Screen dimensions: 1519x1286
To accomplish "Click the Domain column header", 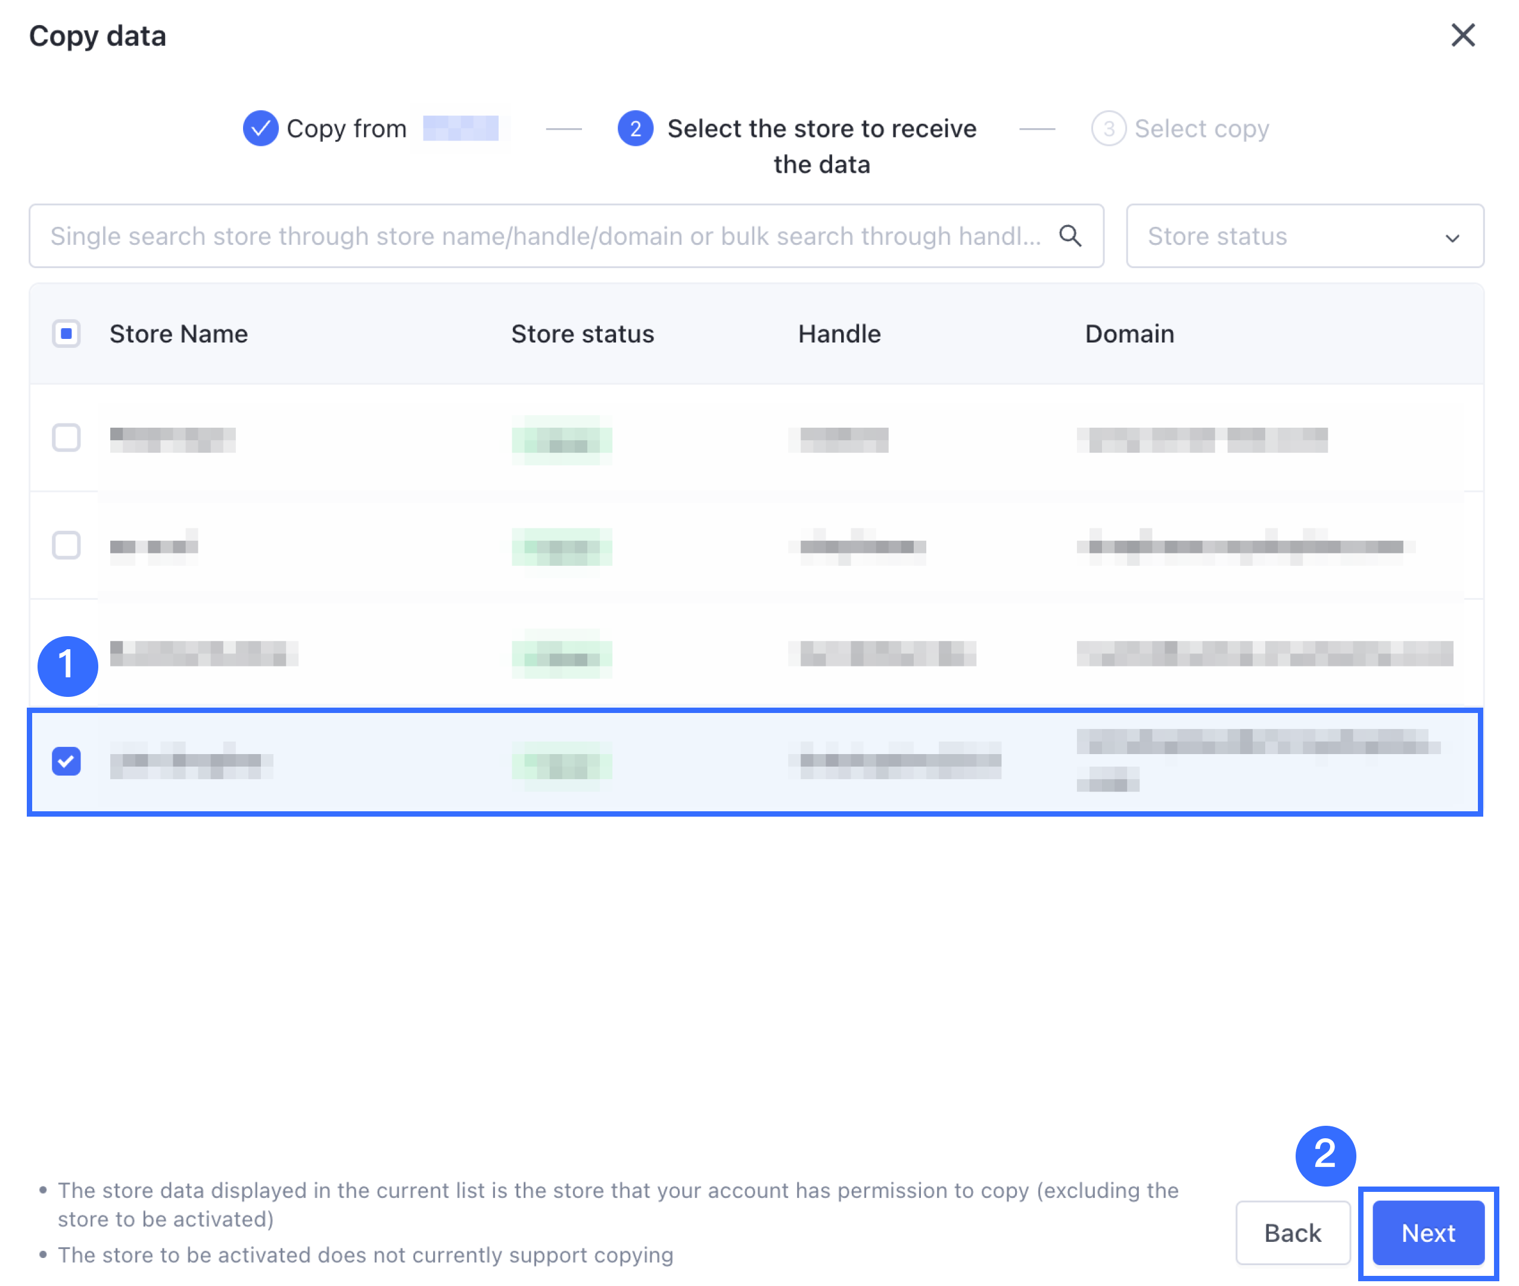I will click(1129, 333).
